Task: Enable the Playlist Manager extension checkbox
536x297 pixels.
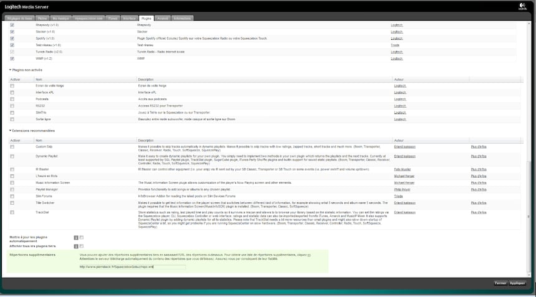Action: point(12,189)
